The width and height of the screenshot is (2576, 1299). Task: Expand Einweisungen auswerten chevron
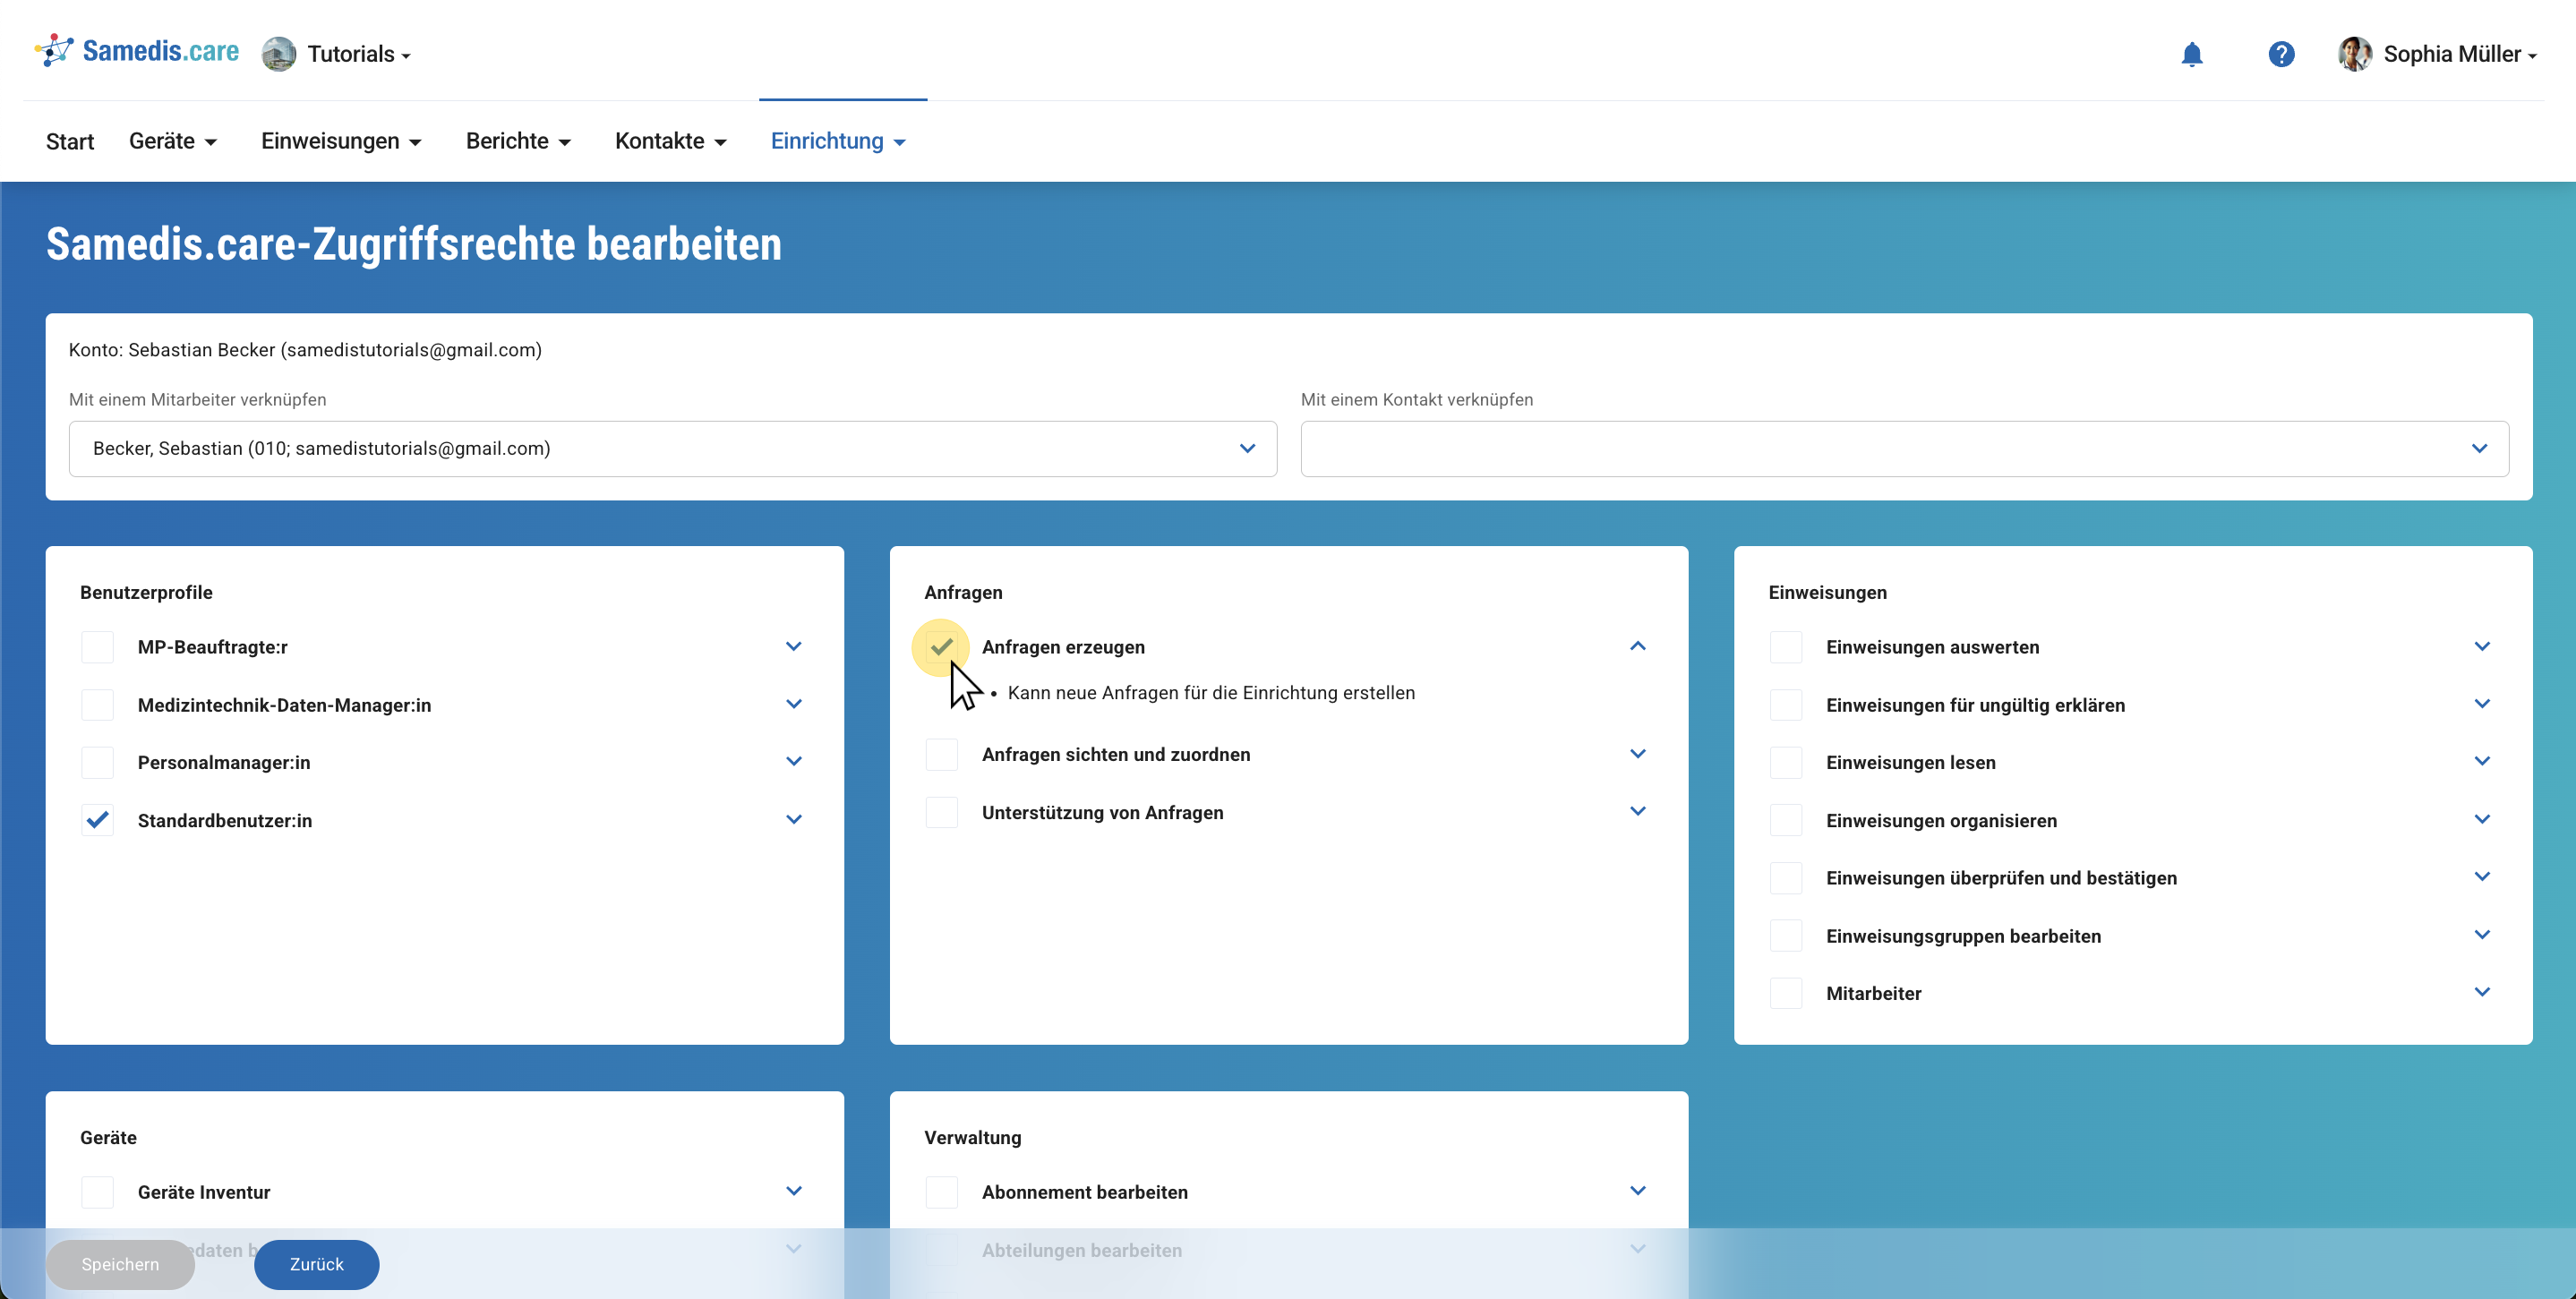click(2481, 646)
